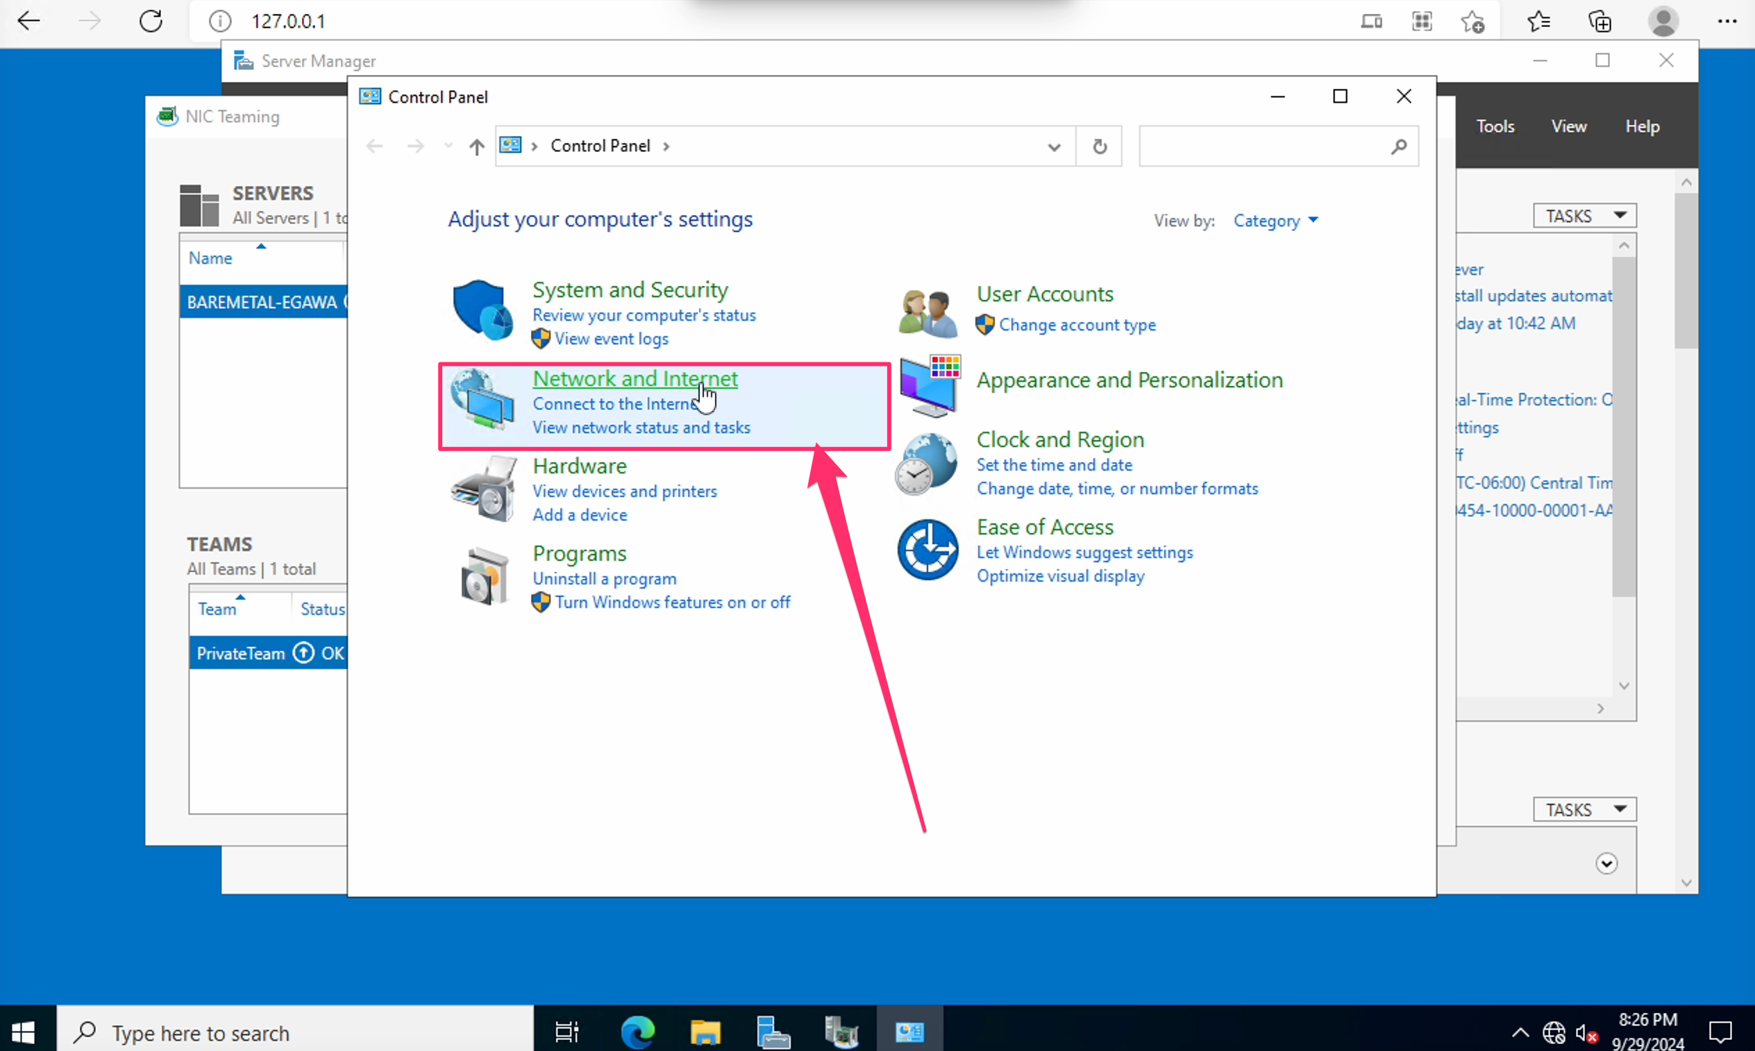Open the upper TASKS dropdown in Server Manager
The height and width of the screenshot is (1051, 1755).
pos(1584,215)
